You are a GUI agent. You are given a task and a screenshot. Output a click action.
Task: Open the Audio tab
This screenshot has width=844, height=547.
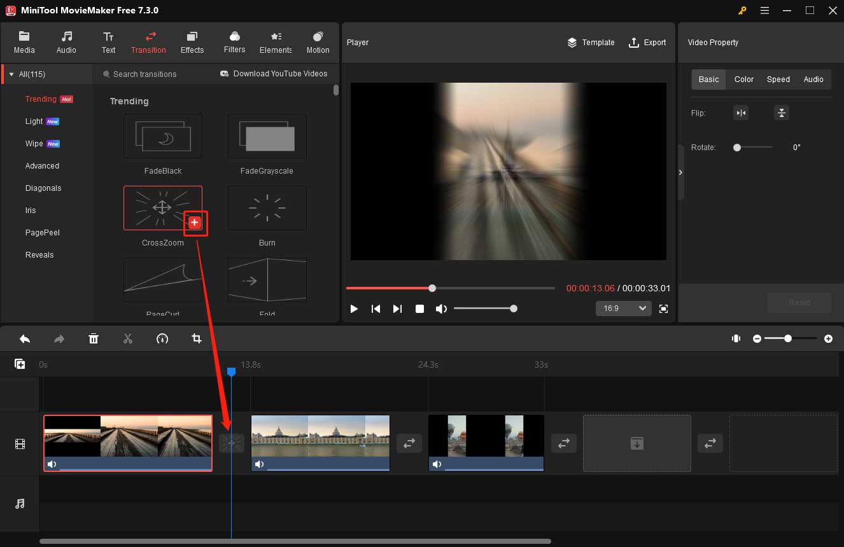66,43
